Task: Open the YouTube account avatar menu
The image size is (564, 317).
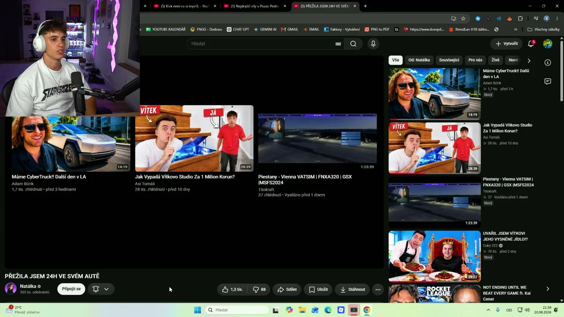Action: click(x=548, y=44)
